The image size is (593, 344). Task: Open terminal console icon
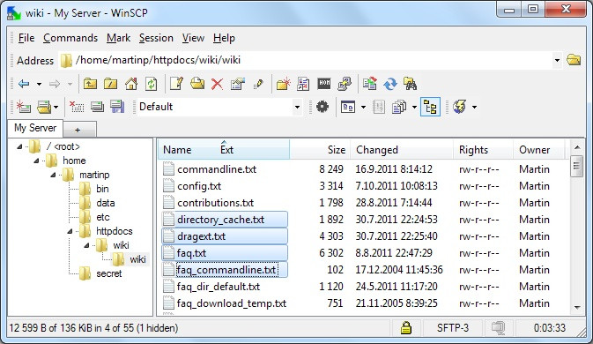pyautogui.click(x=324, y=83)
